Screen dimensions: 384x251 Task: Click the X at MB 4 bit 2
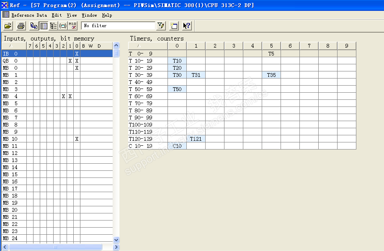[63, 96]
